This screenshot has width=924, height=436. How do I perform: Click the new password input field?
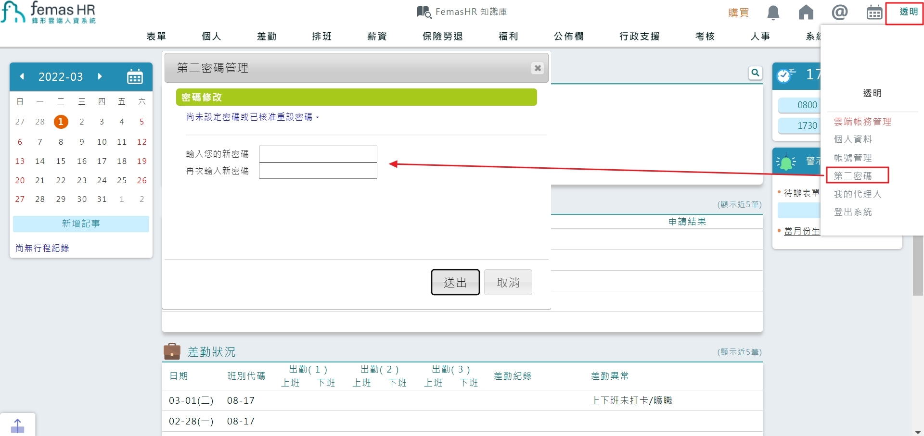tap(318, 154)
